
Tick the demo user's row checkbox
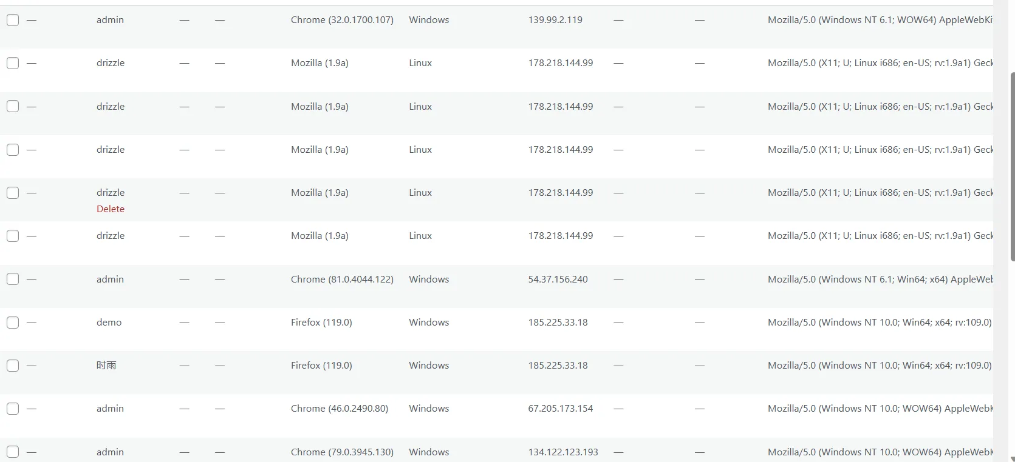[13, 323]
